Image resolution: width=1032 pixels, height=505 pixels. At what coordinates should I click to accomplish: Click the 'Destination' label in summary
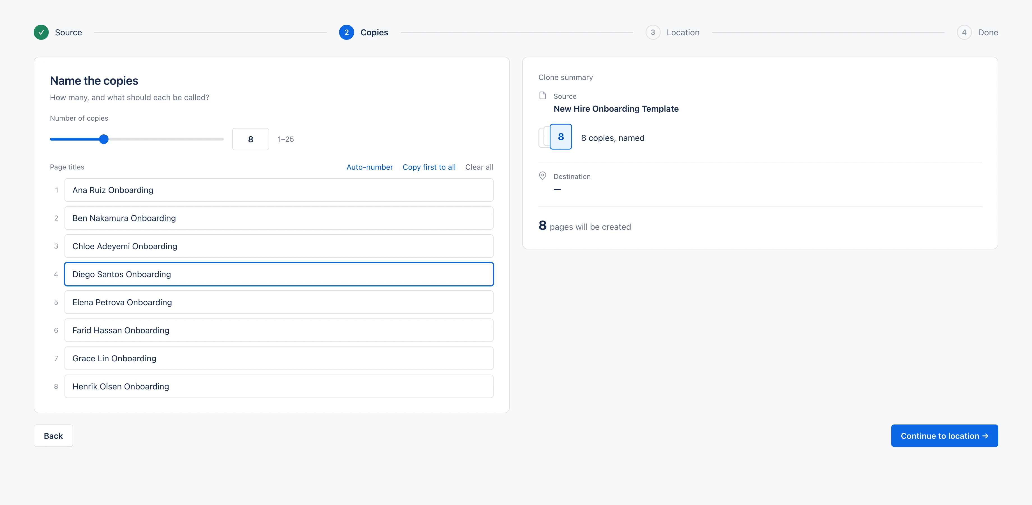coord(572,176)
